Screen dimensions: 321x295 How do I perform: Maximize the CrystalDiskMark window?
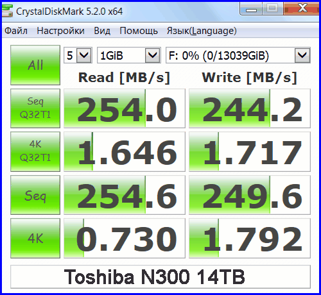tap(272, 8)
